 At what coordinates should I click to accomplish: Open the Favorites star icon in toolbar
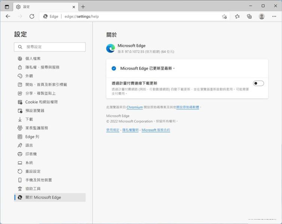pyautogui.click(x=237, y=16)
